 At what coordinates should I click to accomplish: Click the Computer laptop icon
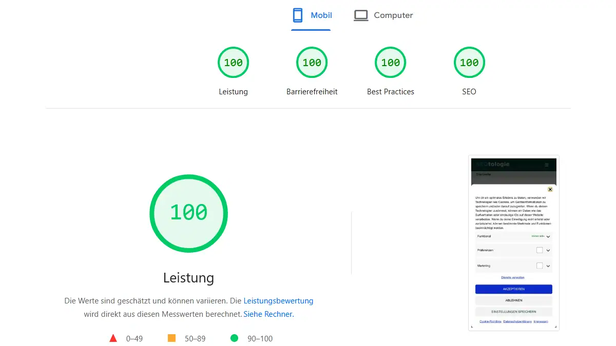(361, 15)
